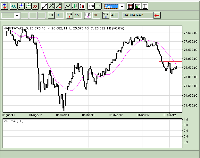Click the chart title HABITAT-A2 quote text
This screenshot has height=158, width=200.
pyautogui.click(x=64, y=28)
